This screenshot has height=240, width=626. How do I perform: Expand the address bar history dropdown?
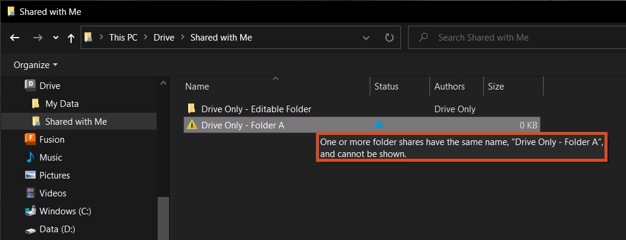pyautogui.click(x=366, y=38)
